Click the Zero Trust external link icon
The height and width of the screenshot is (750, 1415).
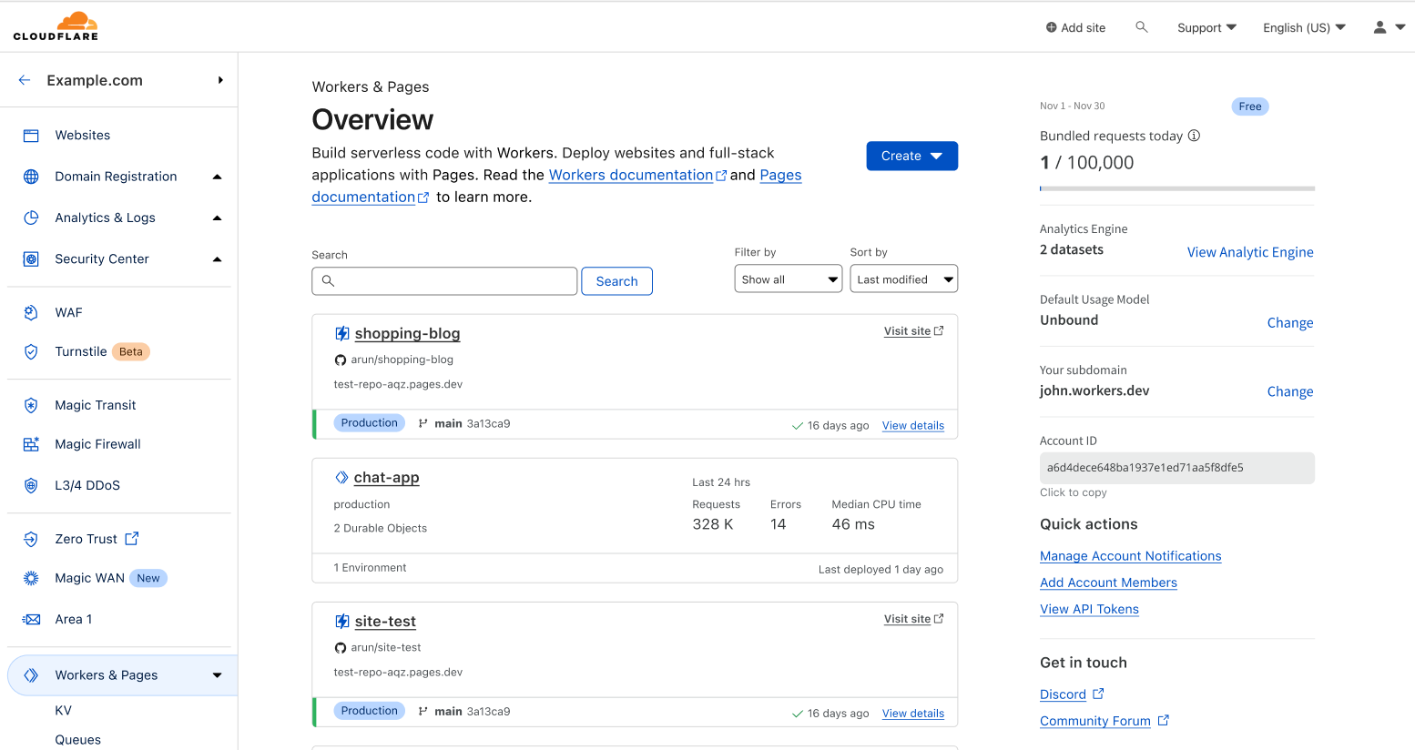click(x=132, y=539)
